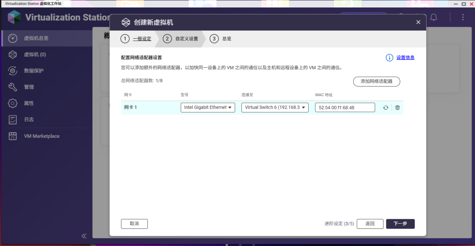Image resolution: width=475 pixels, height=246 pixels.
Task: Click the 取消 button
Action: [134, 224]
